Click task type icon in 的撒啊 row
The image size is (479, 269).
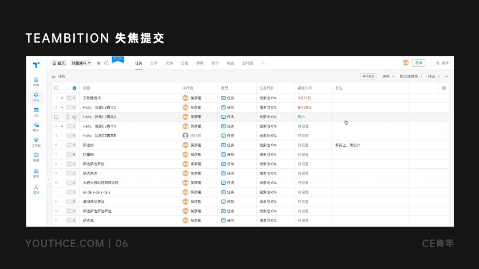click(x=223, y=155)
